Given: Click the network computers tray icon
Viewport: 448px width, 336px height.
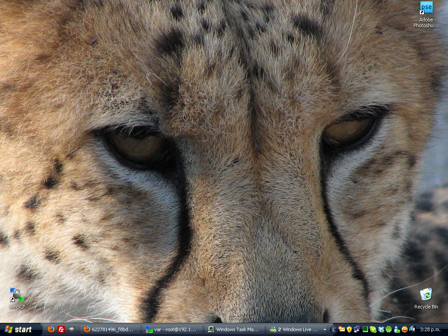Looking at the screenshot, I should pyautogui.click(x=357, y=329).
